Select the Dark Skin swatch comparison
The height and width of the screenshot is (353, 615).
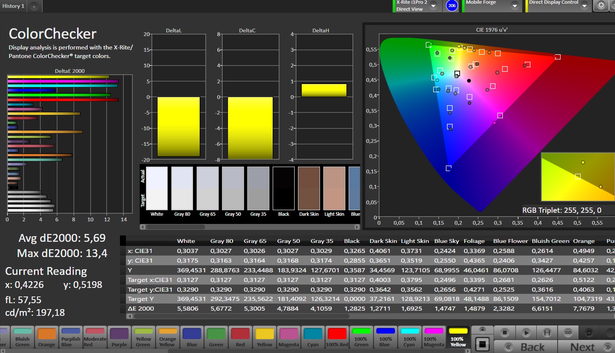(x=309, y=189)
